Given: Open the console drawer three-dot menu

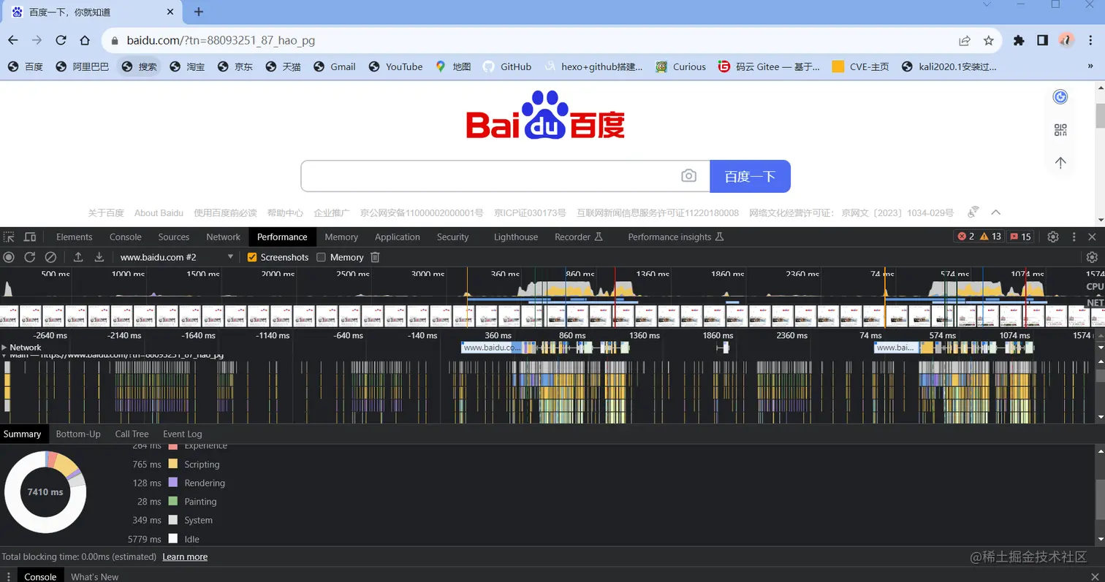Looking at the screenshot, I should point(8,577).
